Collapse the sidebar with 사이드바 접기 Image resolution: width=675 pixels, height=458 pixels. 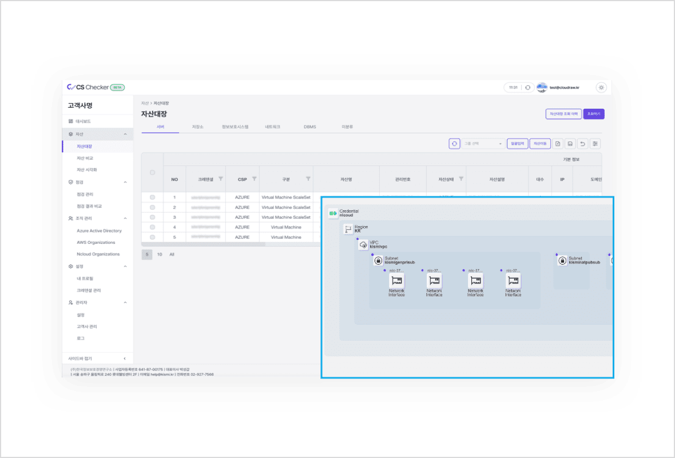tap(97, 358)
